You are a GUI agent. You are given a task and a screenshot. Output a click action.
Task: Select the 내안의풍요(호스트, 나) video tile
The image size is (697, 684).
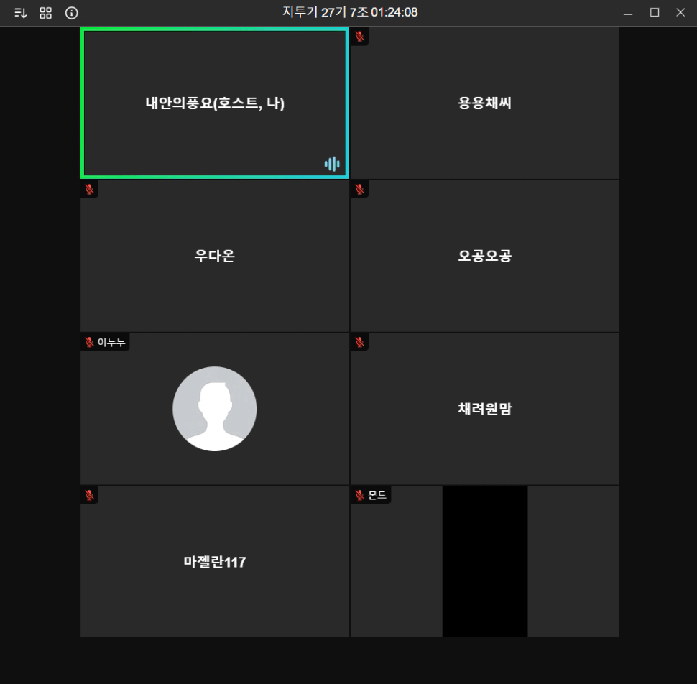[215, 103]
